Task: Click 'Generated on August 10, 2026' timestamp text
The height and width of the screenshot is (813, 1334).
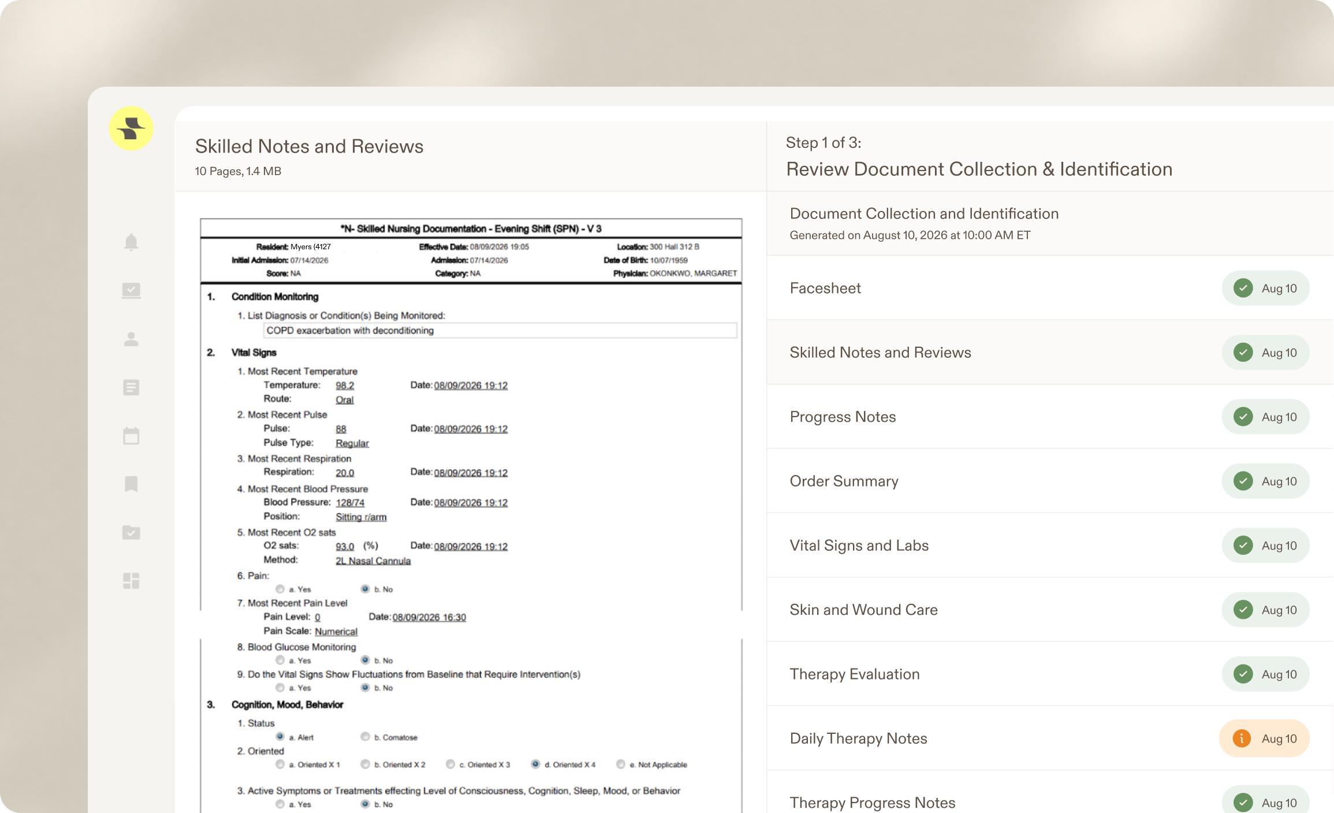Action: click(x=910, y=235)
